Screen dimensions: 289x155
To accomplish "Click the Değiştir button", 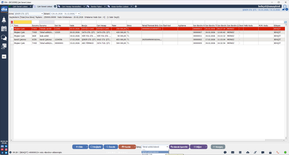I will 96,147.
